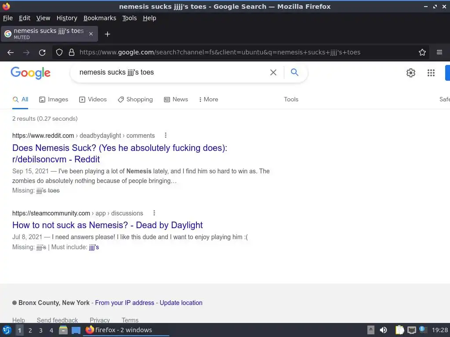The height and width of the screenshot is (337, 450).
Task: Open the Bookmarks menu
Action: point(100,18)
